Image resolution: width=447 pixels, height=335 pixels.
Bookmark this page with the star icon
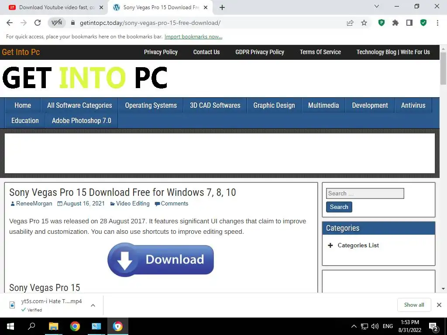364,23
